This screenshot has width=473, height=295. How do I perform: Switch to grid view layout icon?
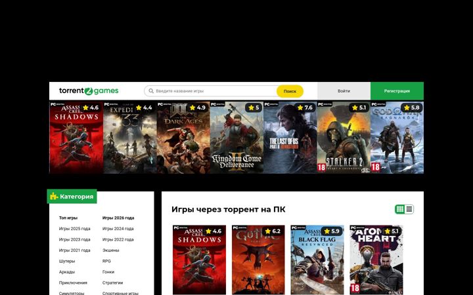coord(400,209)
